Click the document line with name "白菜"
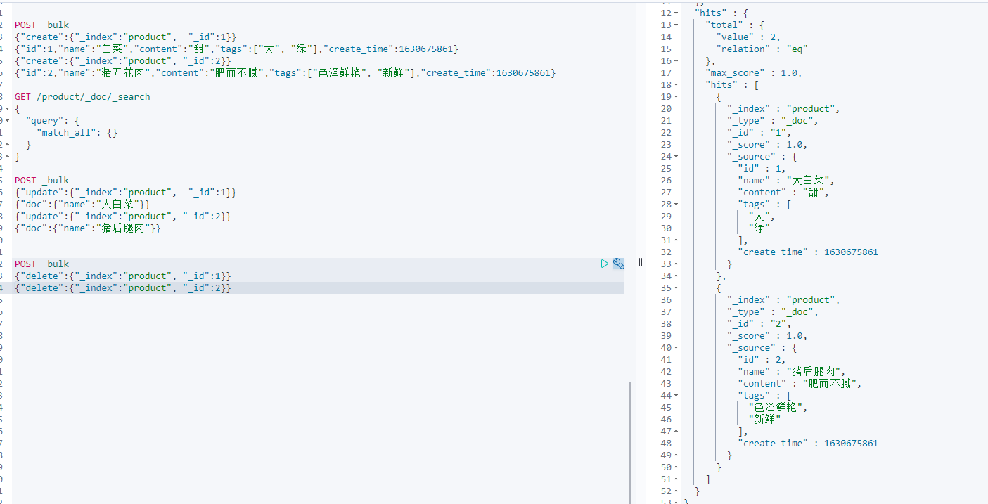Screen dimensions: 988x504 [x=236, y=49]
